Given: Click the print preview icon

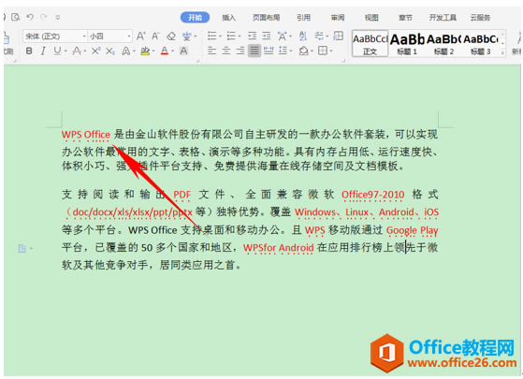Looking at the screenshot, I should [15, 17].
